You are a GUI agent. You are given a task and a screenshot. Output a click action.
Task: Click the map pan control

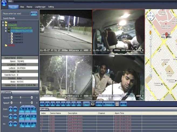[x=150, y=16]
